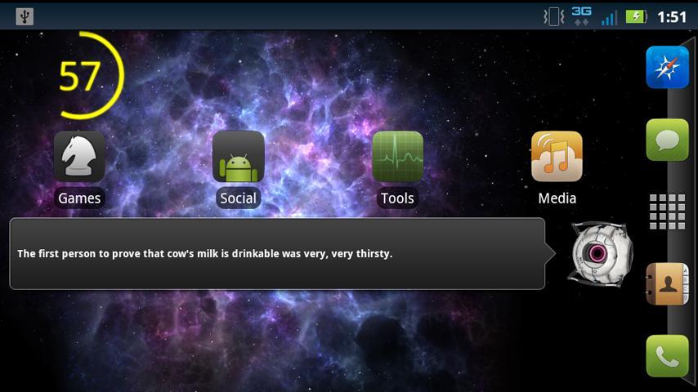Open the Contacts address book icon
Viewport: 698px width, 392px height.
(x=667, y=283)
